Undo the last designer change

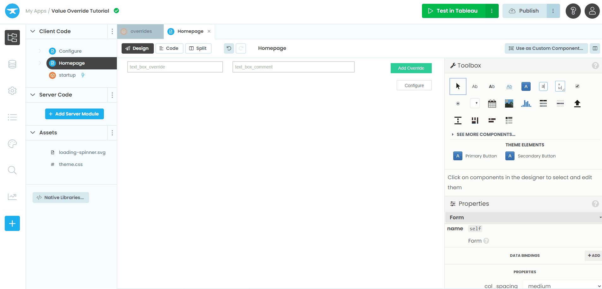point(229,48)
